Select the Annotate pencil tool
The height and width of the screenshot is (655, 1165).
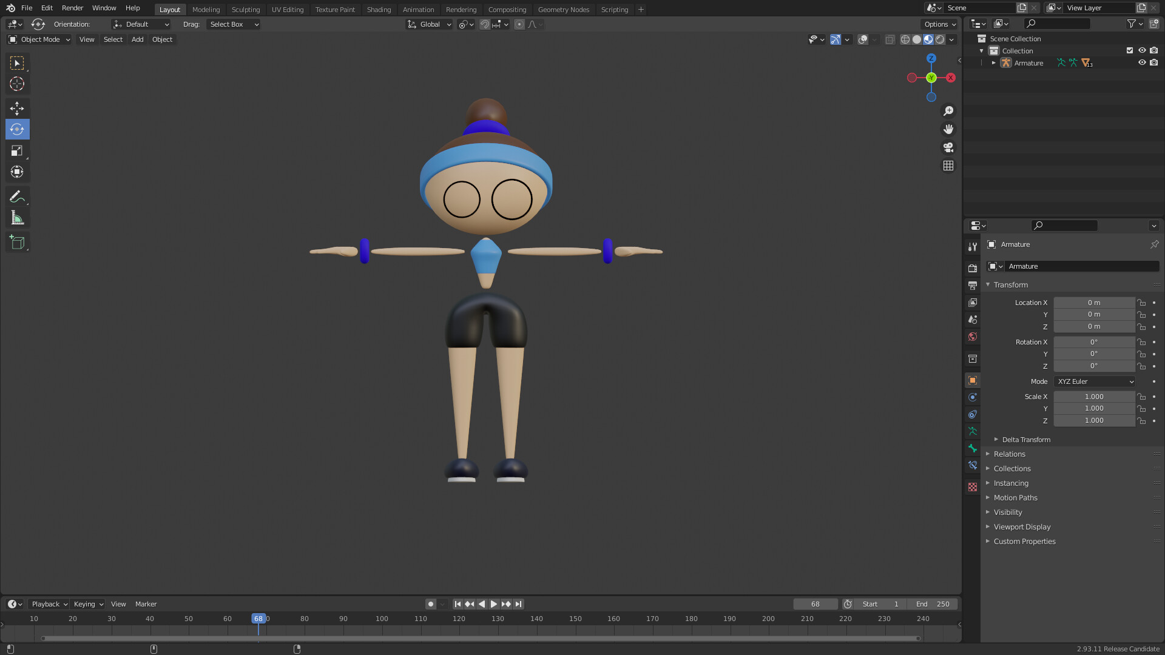pyautogui.click(x=17, y=196)
